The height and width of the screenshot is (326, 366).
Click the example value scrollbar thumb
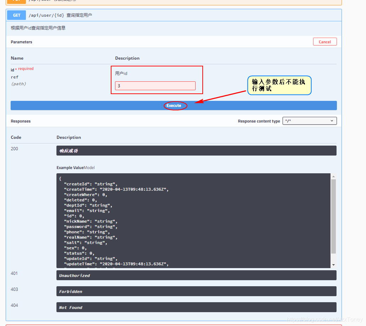pos(334,217)
